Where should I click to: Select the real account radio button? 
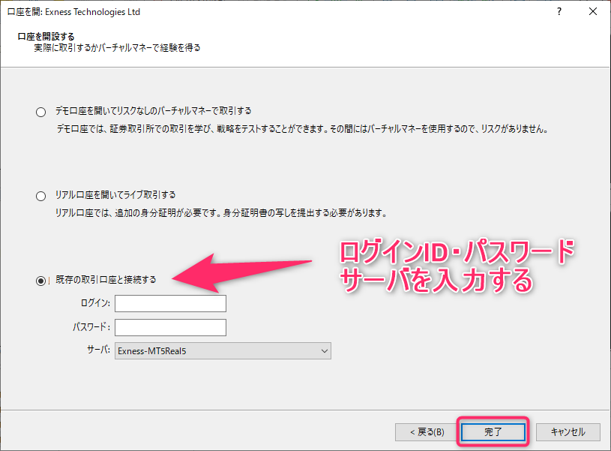click(41, 197)
